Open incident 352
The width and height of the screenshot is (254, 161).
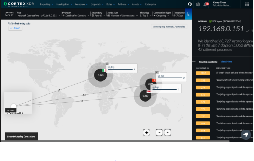pyautogui.click(x=203, y=80)
